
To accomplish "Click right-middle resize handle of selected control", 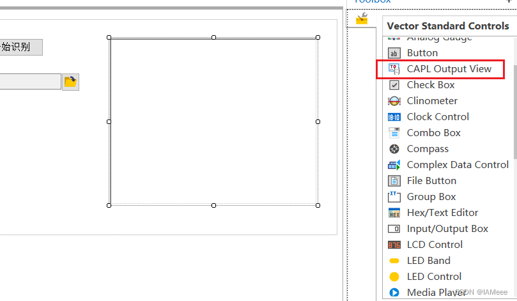I will coord(318,122).
